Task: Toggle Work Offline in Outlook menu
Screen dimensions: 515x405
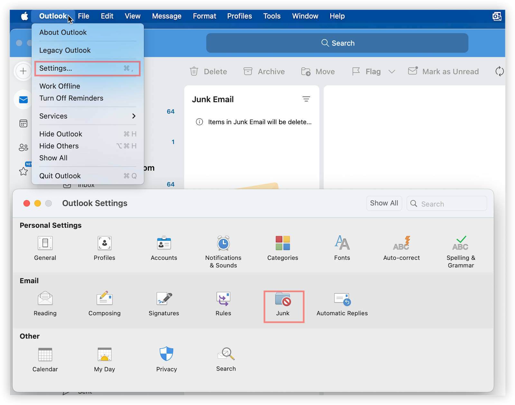Action: [60, 86]
